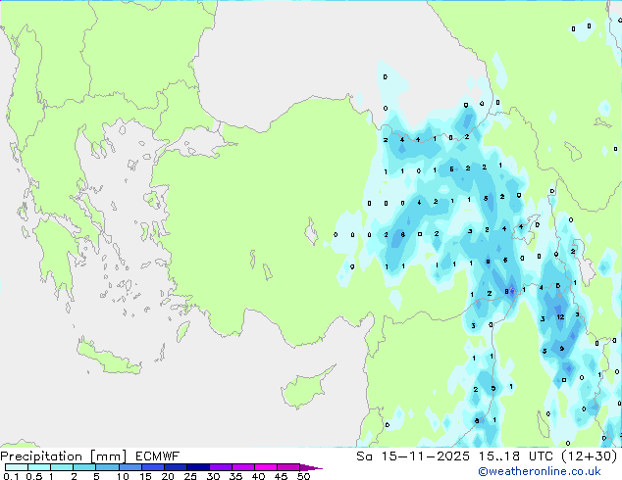
Task: Click the 10–15 mm legend swatch
Action: [x=130, y=467]
